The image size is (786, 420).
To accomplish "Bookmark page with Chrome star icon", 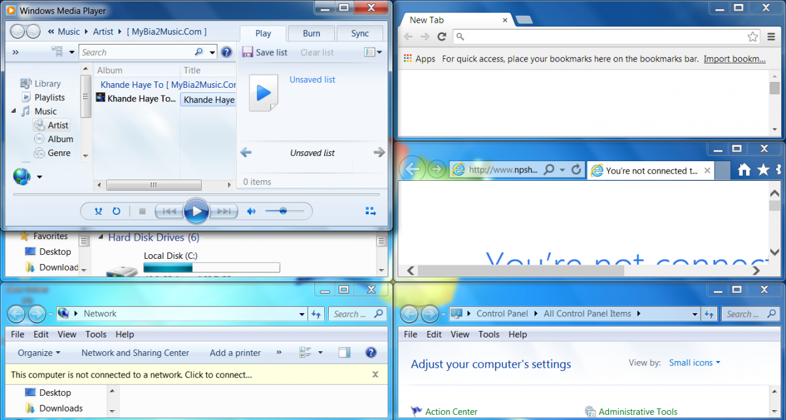I will (753, 37).
